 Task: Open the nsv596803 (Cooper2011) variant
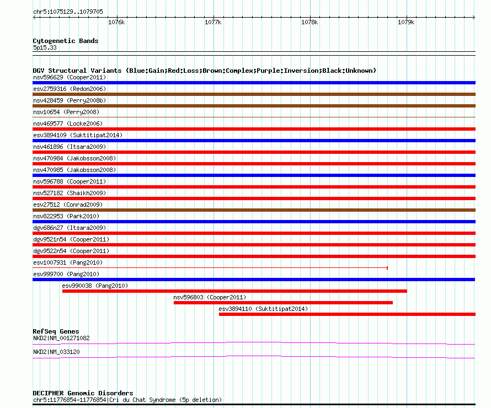pos(283,303)
